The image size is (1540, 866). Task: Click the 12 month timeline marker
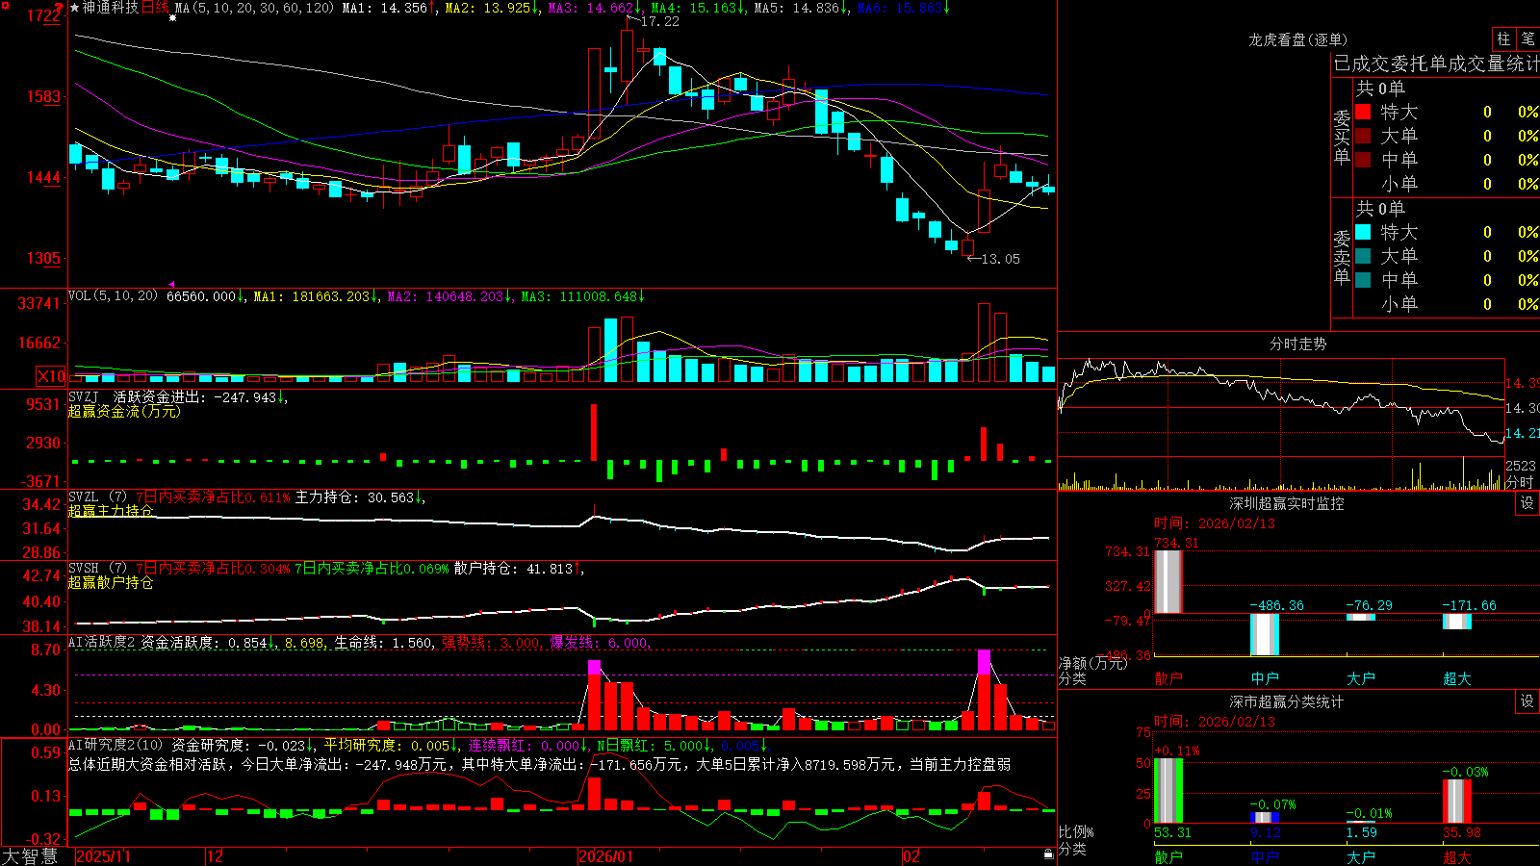pos(216,856)
